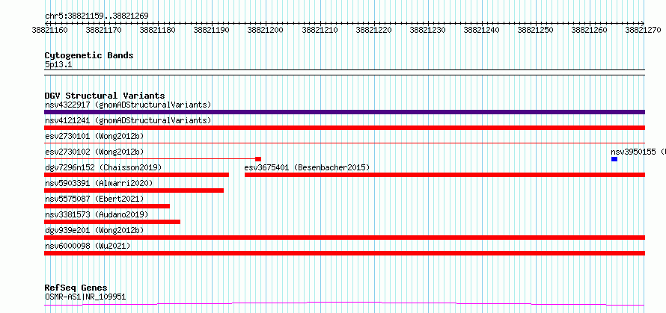This screenshot has height=313, width=666.
Task: Click the red nsv5575087 variant bar
Action: tap(107, 206)
